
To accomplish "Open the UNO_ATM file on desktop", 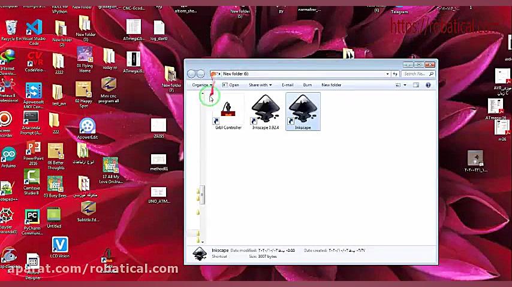I will pyautogui.click(x=159, y=195).
